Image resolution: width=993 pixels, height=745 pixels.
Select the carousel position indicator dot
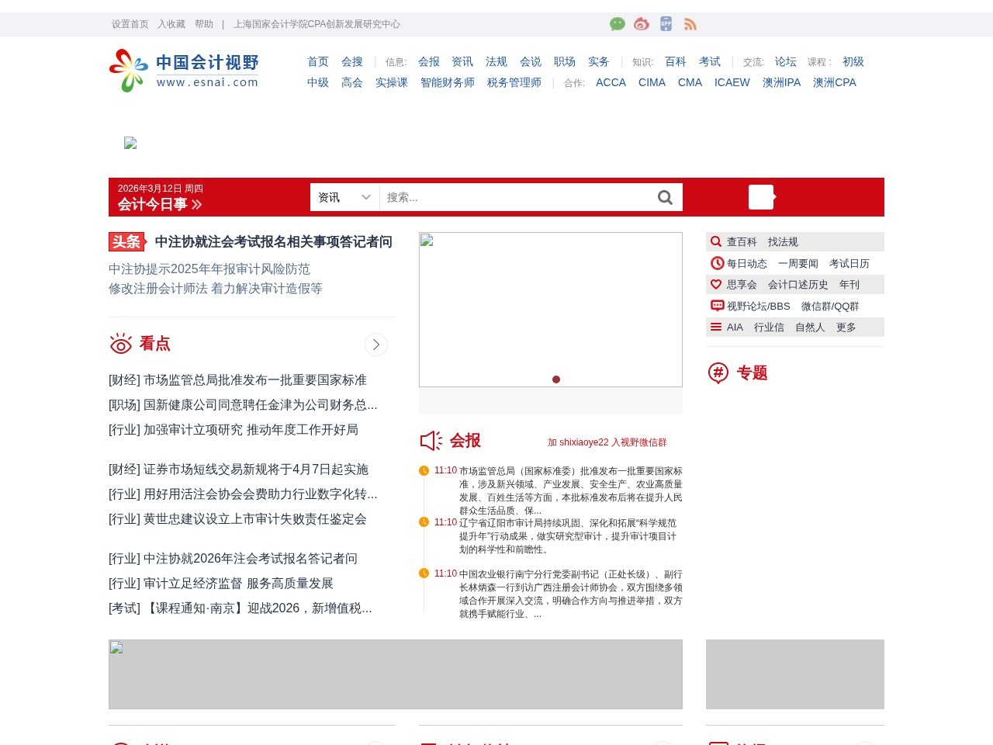click(x=556, y=379)
